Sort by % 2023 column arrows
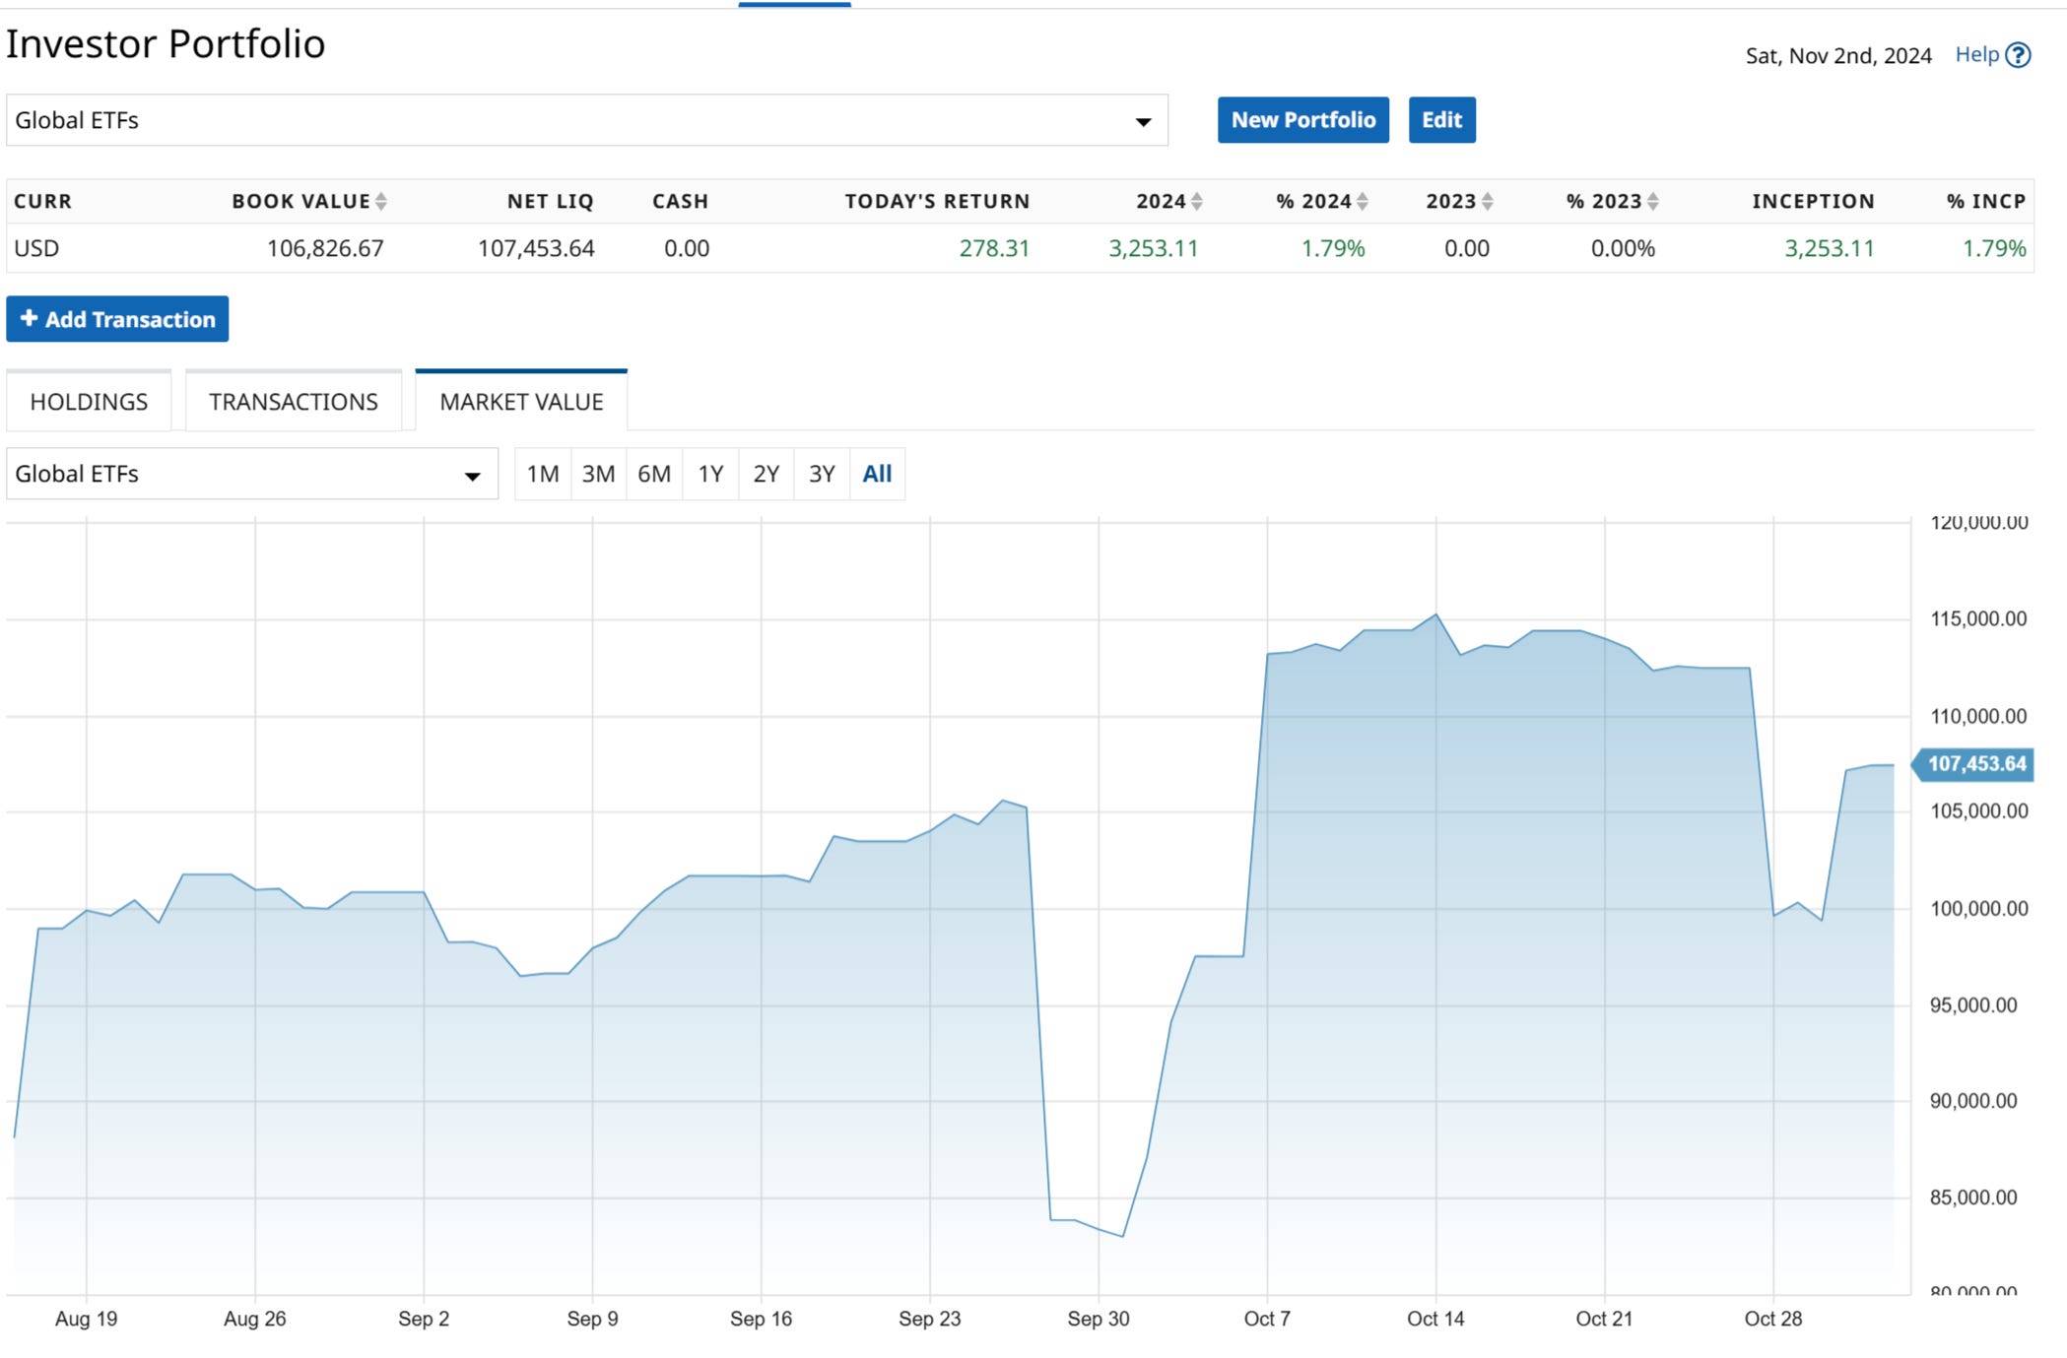Screen dimensions: 2067x1358 1653,201
